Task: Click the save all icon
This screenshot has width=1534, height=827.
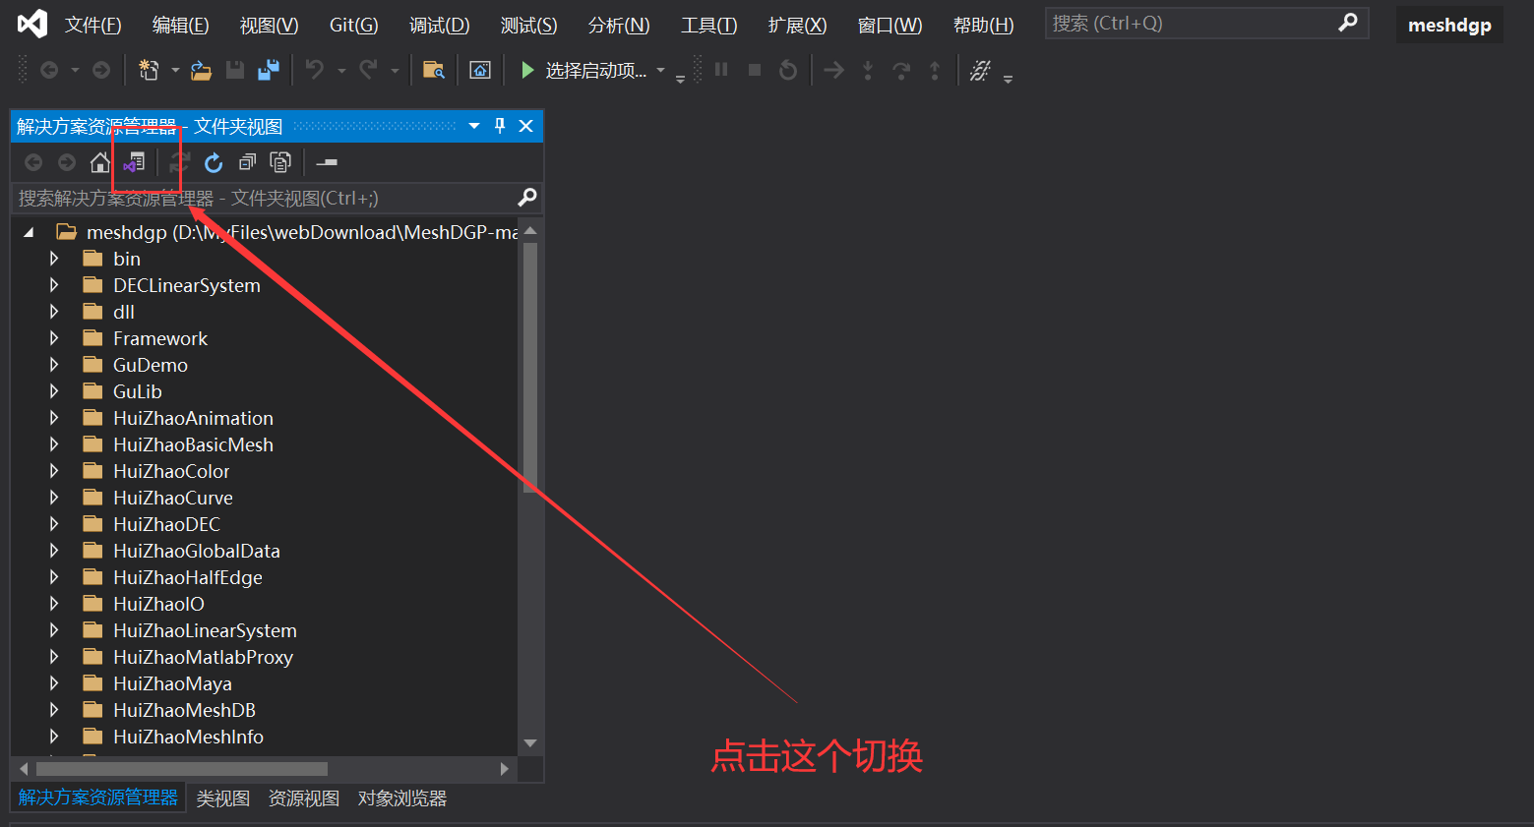Action: pos(268,70)
